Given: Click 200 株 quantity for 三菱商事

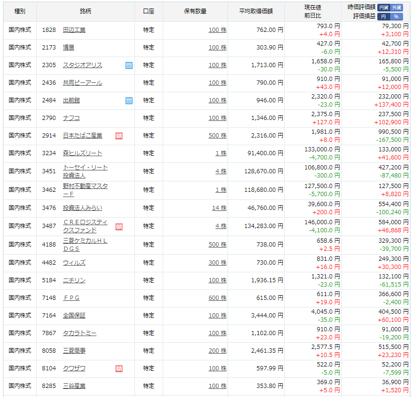Looking at the screenshot, I should click(x=218, y=351).
